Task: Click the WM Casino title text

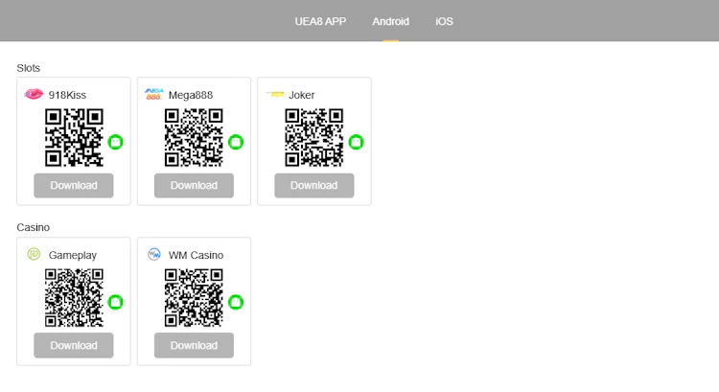Action: [196, 255]
